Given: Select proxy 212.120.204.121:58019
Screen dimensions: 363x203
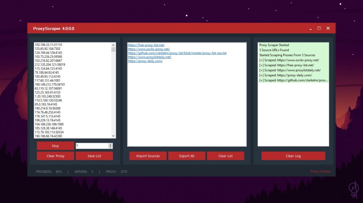Looking at the screenshot, I should pyautogui.click(x=50, y=65).
